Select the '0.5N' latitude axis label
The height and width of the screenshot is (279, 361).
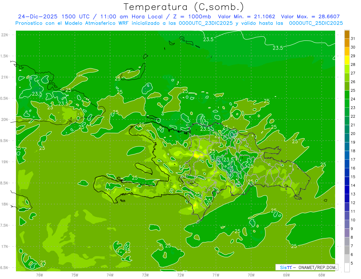pyautogui.click(x=5, y=98)
